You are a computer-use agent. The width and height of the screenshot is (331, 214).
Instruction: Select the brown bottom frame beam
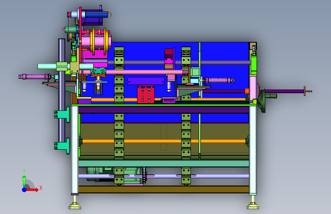tap(164, 189)
